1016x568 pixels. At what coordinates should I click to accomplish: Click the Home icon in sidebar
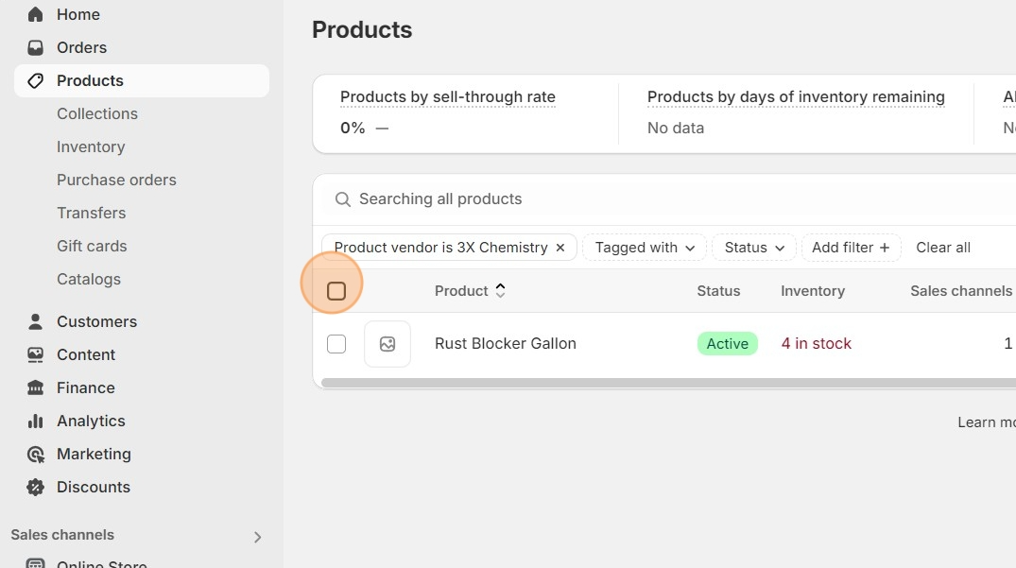[x=35, y=14]
